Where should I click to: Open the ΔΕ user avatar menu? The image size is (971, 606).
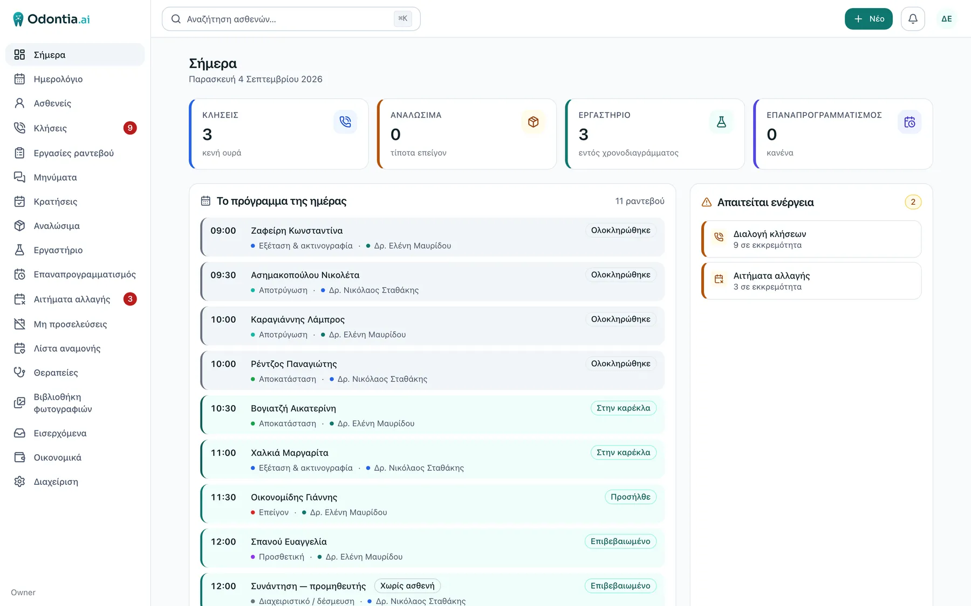click(946, 19)
